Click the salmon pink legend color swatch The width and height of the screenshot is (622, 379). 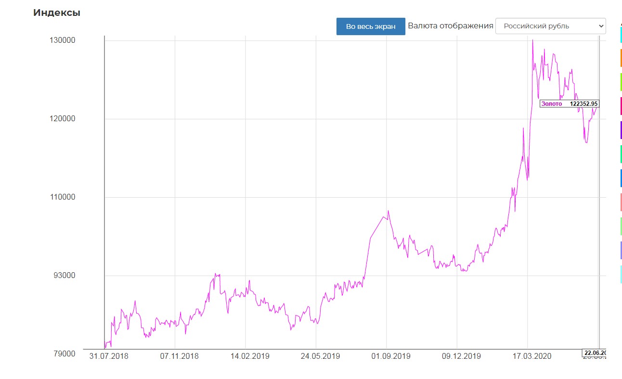click(x=621, y=202)
